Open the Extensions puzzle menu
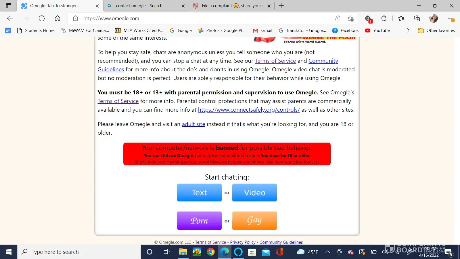 tap(384, 18)
